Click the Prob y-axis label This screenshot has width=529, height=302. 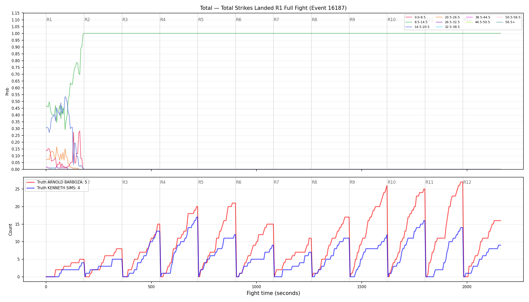pos(7,91)
